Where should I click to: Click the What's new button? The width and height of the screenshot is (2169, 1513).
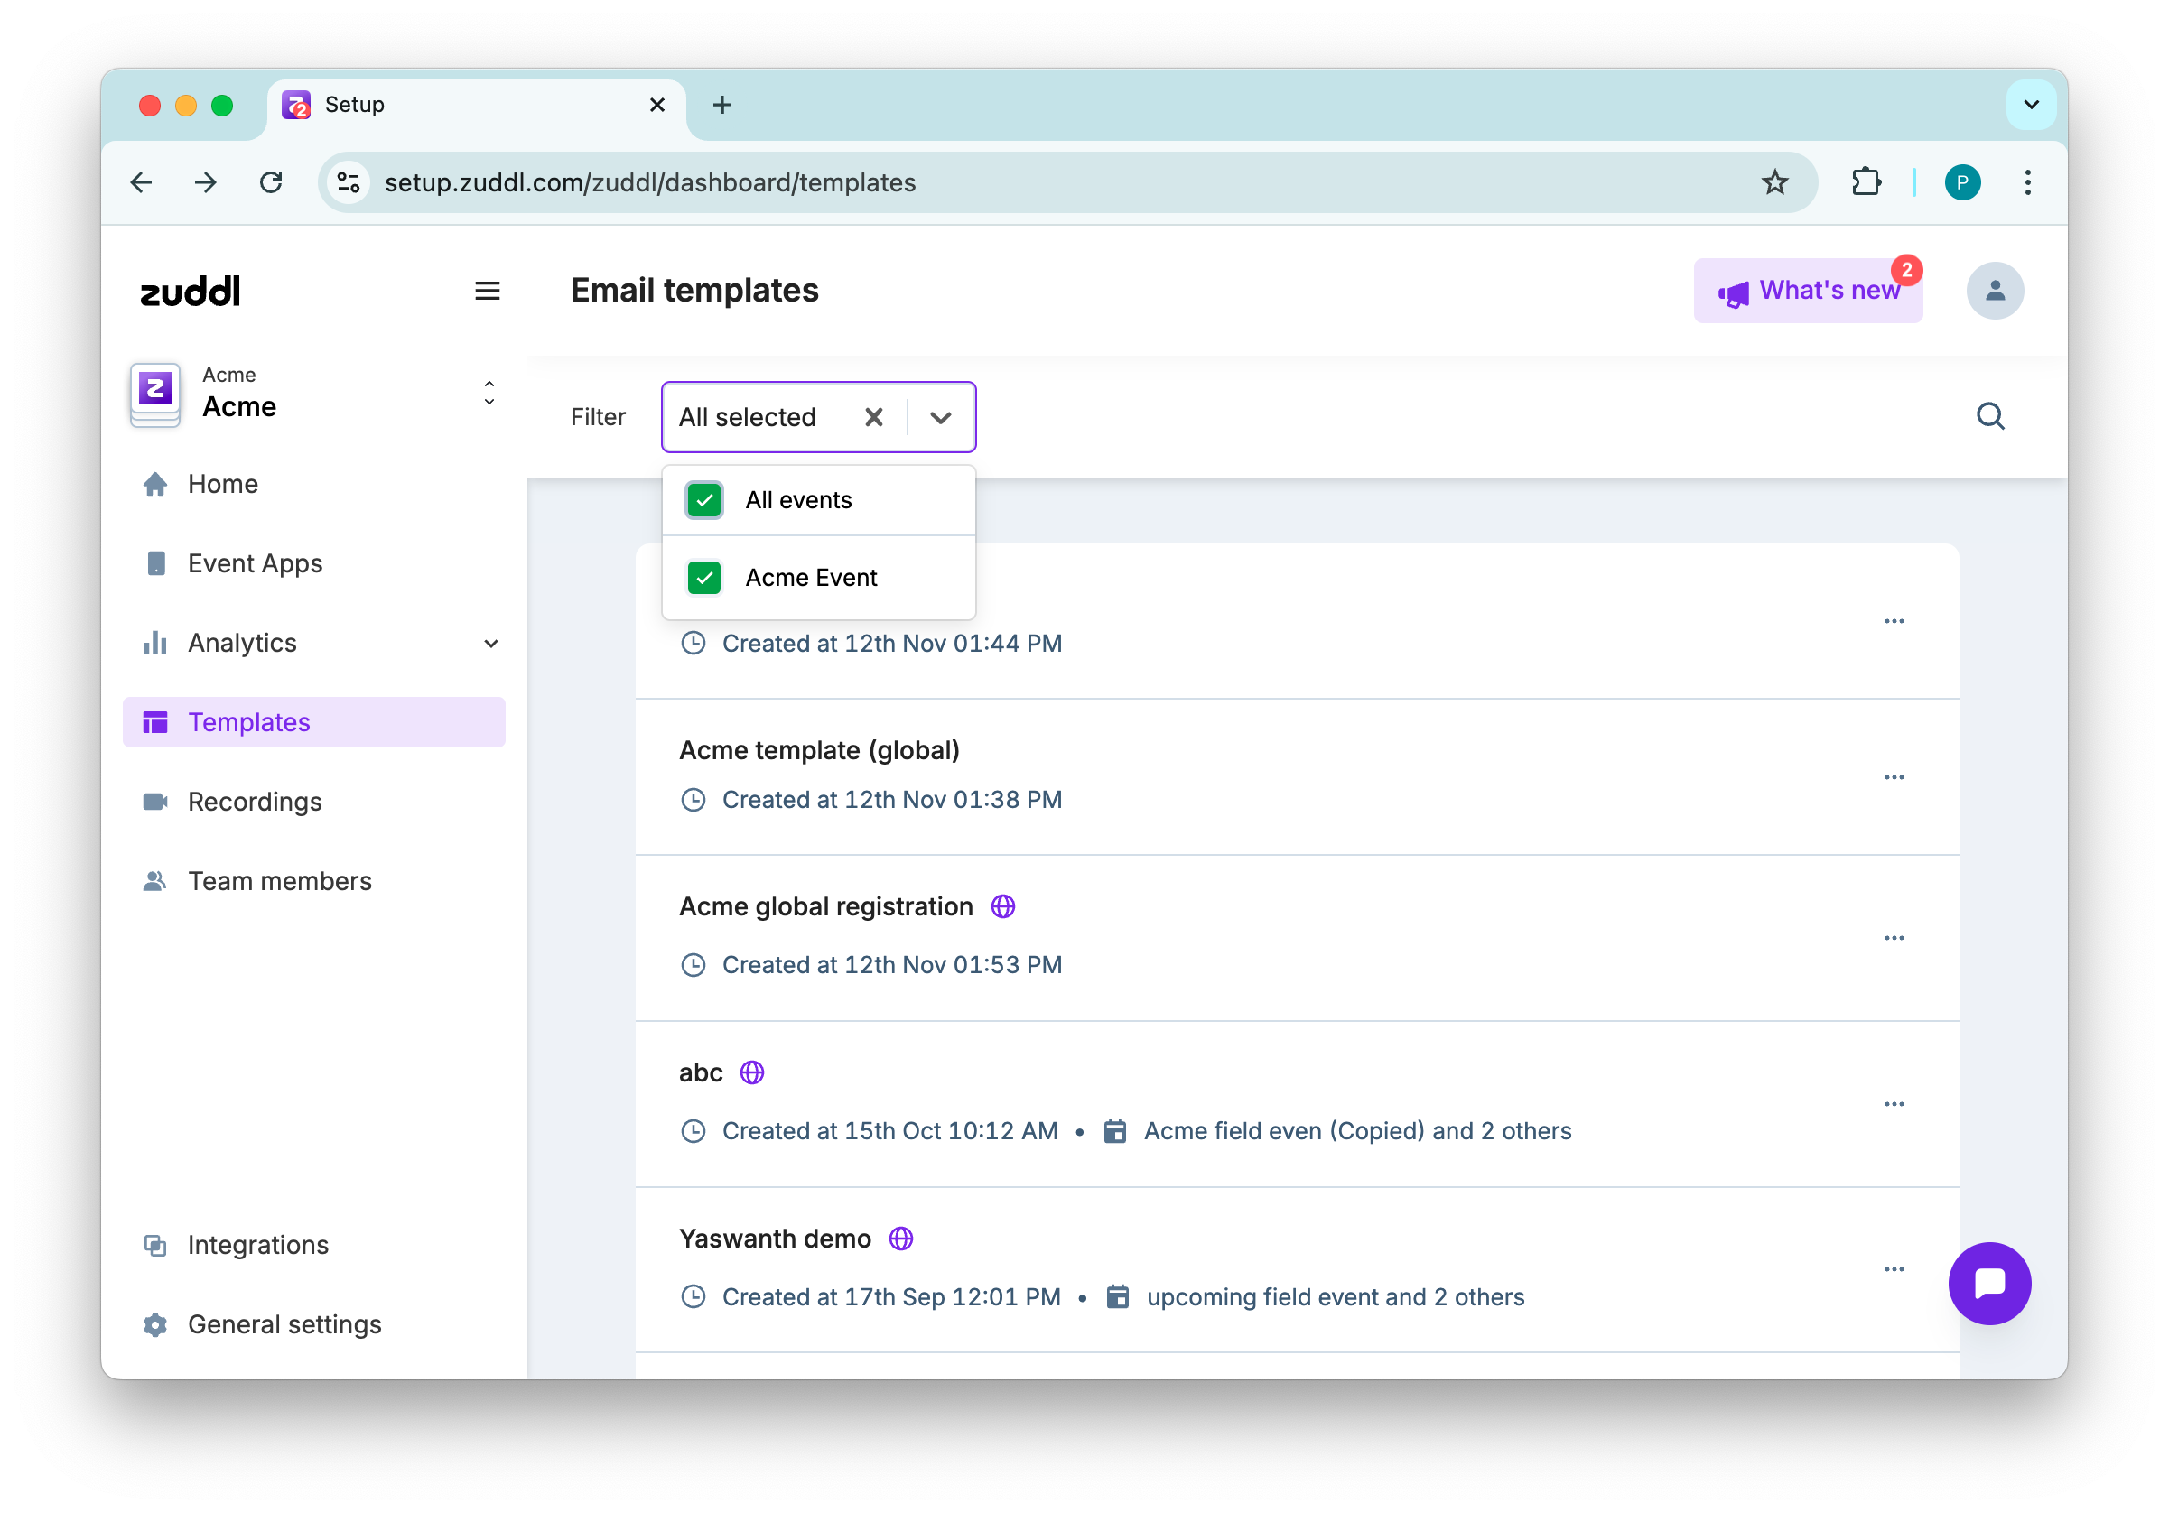(x=1807, y=291)
